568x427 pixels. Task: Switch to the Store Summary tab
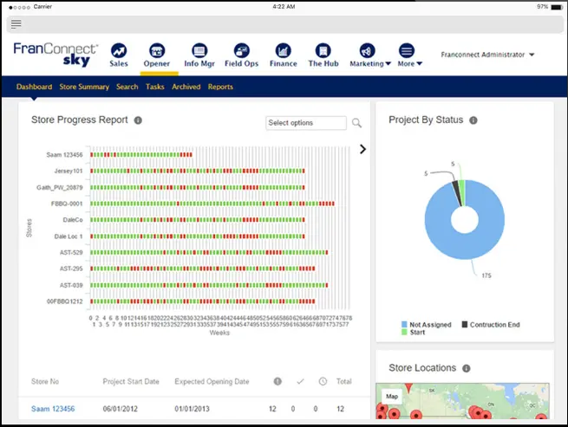point(84,87)
